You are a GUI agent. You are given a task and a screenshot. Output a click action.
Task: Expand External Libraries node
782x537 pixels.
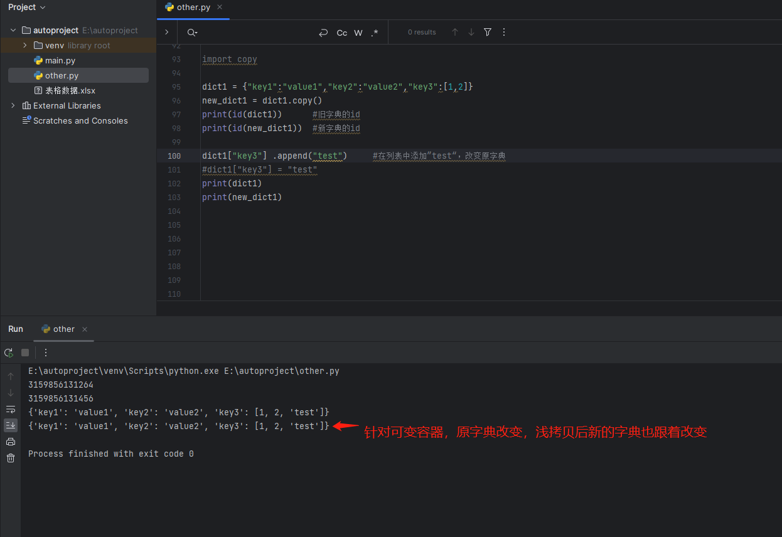point(13,105)
